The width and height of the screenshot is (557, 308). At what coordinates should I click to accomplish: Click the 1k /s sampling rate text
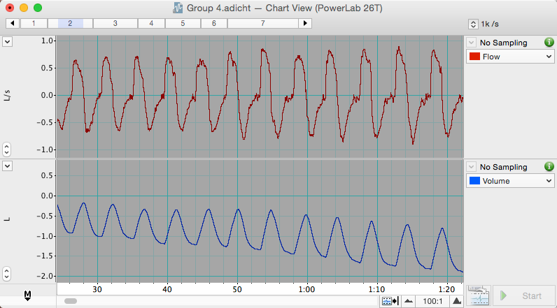tap(490, 24)
